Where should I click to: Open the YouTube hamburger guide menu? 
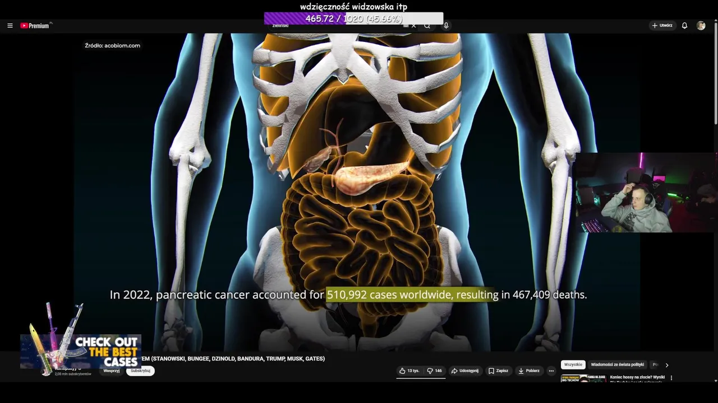[10, 26]
